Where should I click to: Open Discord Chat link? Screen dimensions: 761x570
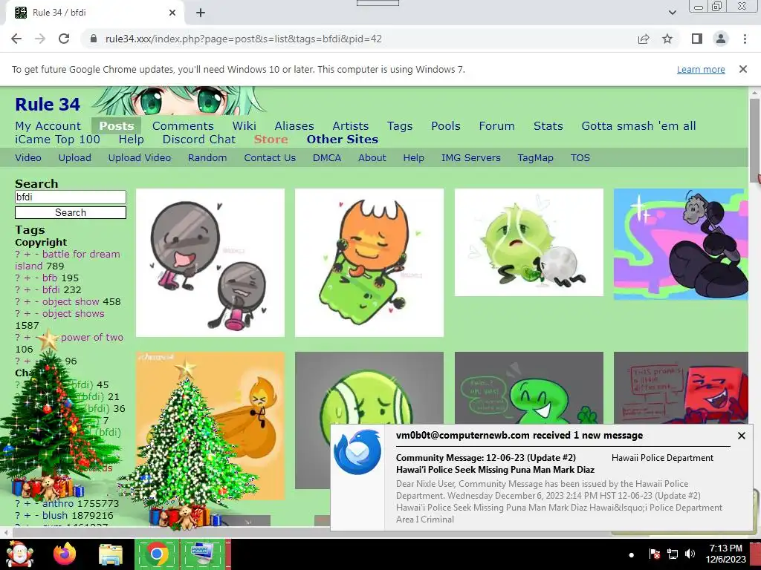click(x=199, y=140)
